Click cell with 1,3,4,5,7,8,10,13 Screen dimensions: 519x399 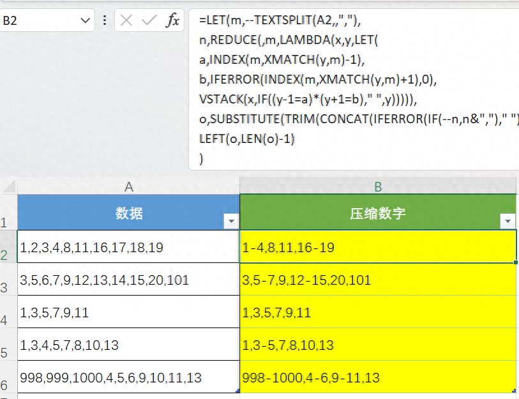tap(128, 344)
